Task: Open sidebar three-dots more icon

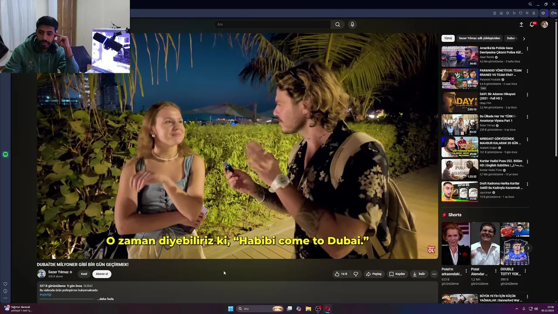Action: tap(5, 298)
